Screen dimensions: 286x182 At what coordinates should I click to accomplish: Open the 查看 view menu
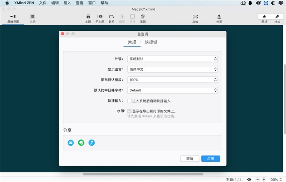[79, 3]
